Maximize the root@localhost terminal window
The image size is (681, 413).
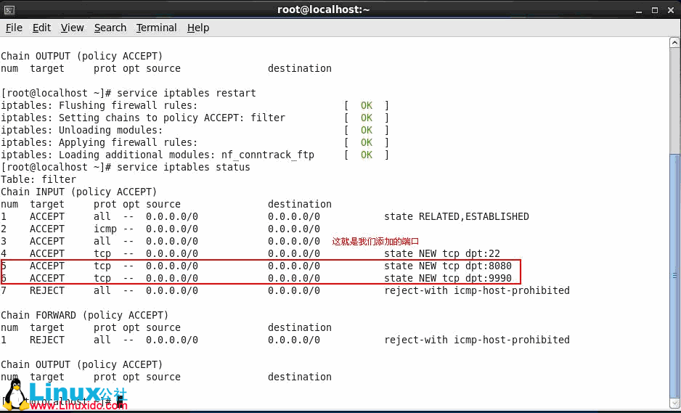pyautogui.click(x=655, y=10)
